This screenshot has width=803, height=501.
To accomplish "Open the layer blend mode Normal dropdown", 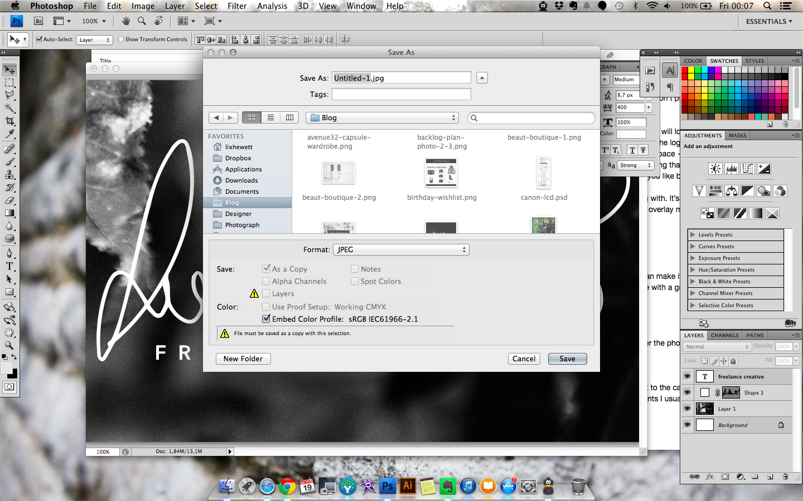I will point(717,346).
